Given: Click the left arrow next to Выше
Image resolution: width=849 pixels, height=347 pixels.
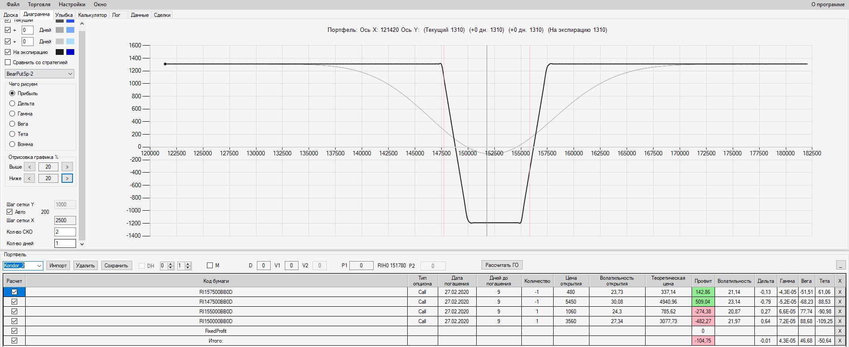Looking at the screenshot, I should (29, 167).
